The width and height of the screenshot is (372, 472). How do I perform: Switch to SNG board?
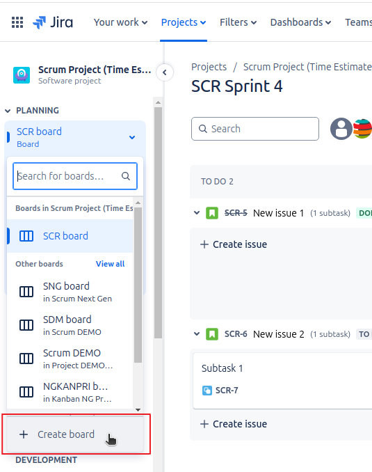pyautogui.click(x=70, y=292)
